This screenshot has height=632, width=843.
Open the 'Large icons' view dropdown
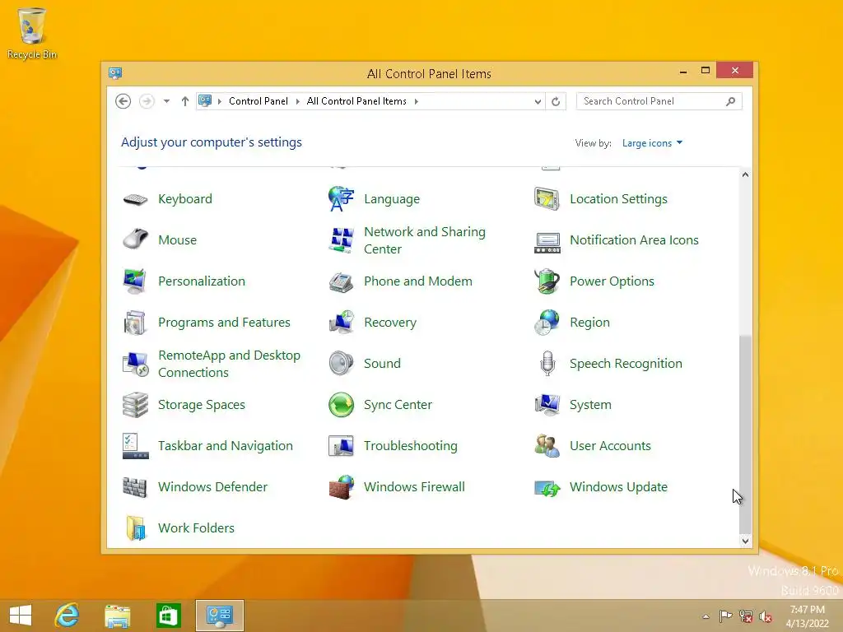[652, 143]
